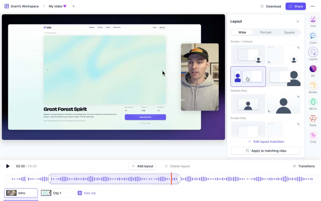Expand the My video title dropdown
The height and width of the screenshot is (201, 321).
tap(73, 6)
